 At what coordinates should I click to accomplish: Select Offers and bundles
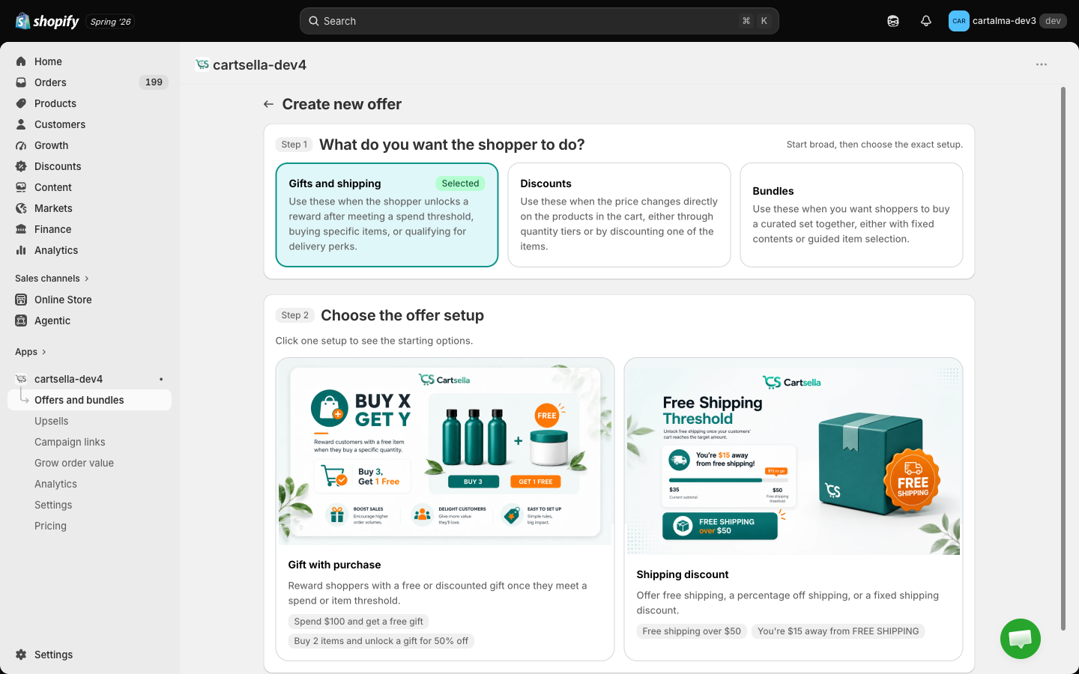[x=90, y=400]
